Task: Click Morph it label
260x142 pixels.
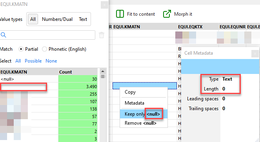Action: [x=183, y=14]
